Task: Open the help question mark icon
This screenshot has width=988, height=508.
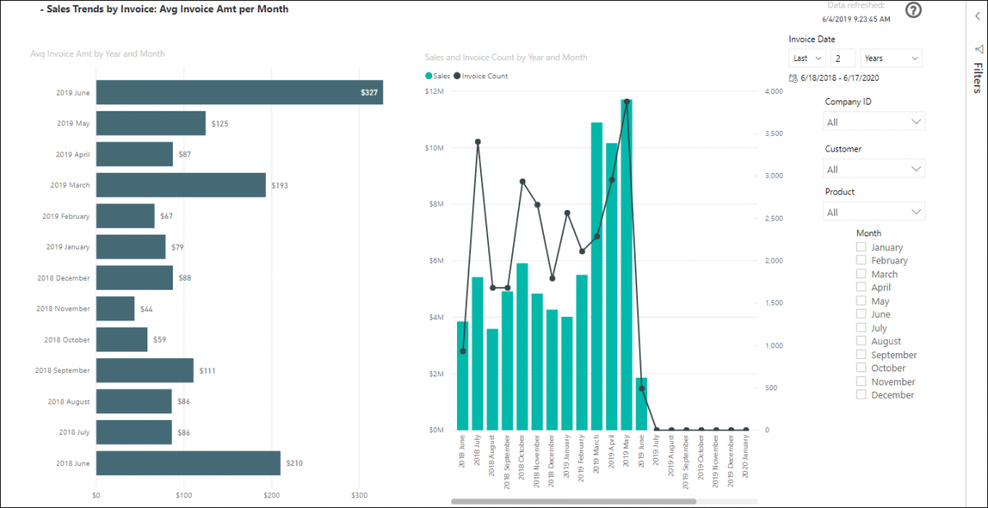Action: point(914,11)
